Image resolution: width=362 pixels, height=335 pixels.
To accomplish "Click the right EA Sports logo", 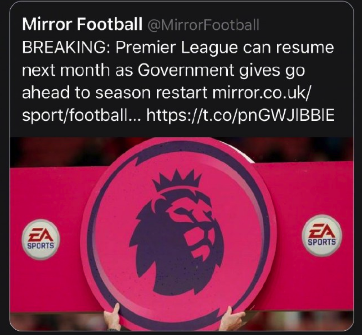I will [322, 235].
